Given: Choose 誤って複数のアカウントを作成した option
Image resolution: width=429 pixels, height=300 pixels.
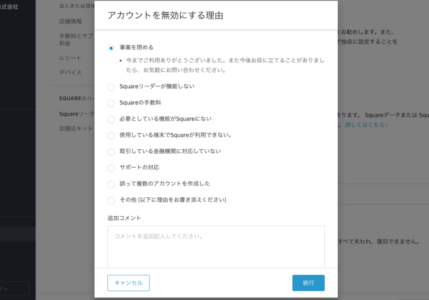Looking at the screenshot, I should pyautogui.click(x=111, y=184).
